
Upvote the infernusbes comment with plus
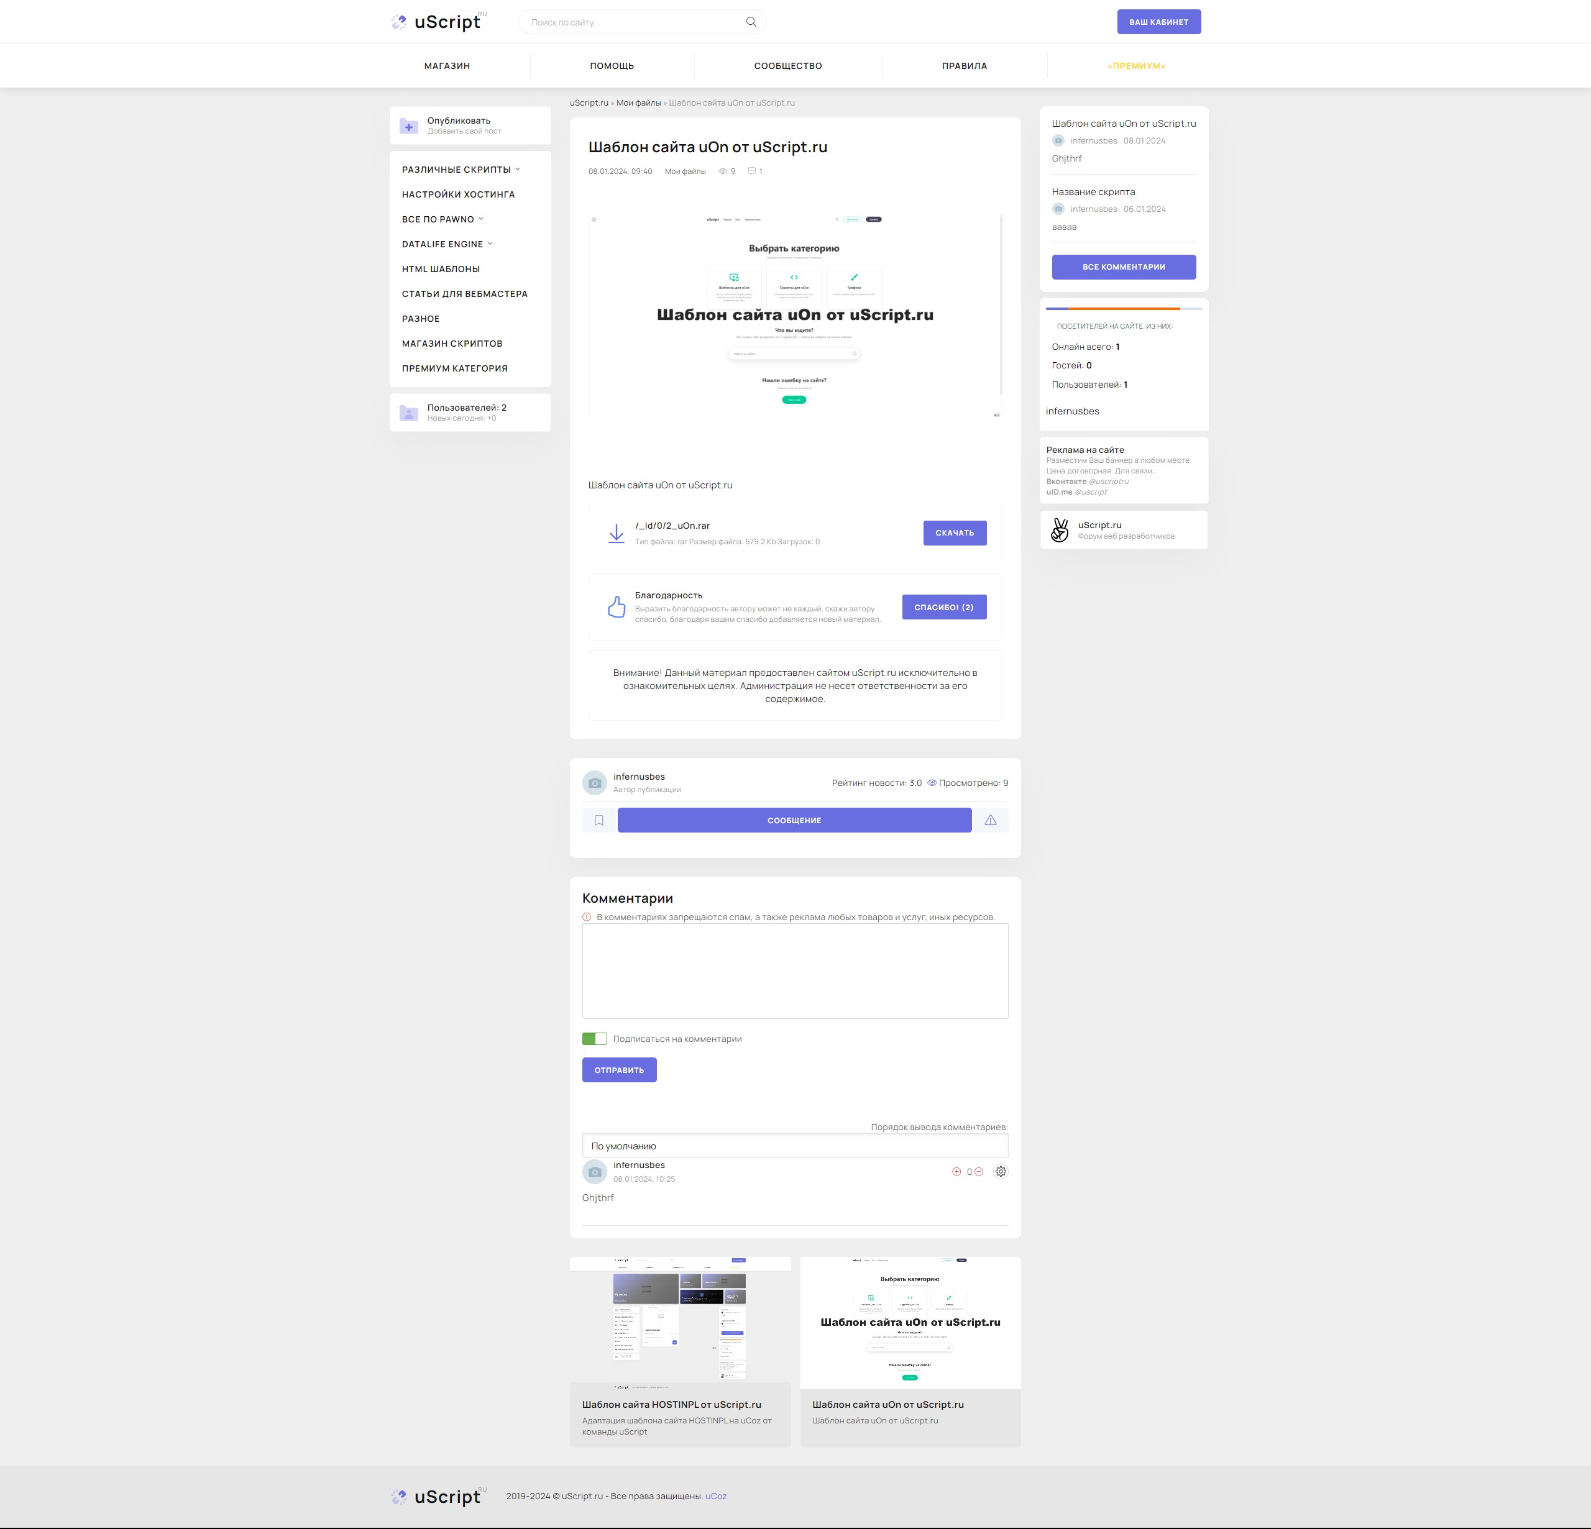tap(956, 1171)
